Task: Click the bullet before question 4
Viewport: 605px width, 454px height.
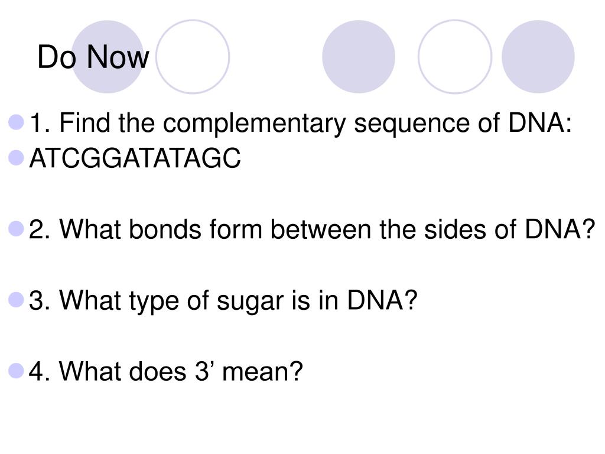Action: coord(16,371)
